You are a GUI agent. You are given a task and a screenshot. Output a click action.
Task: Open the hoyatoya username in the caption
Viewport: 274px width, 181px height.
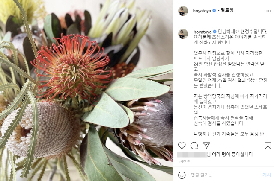click(x=203, y=32)
